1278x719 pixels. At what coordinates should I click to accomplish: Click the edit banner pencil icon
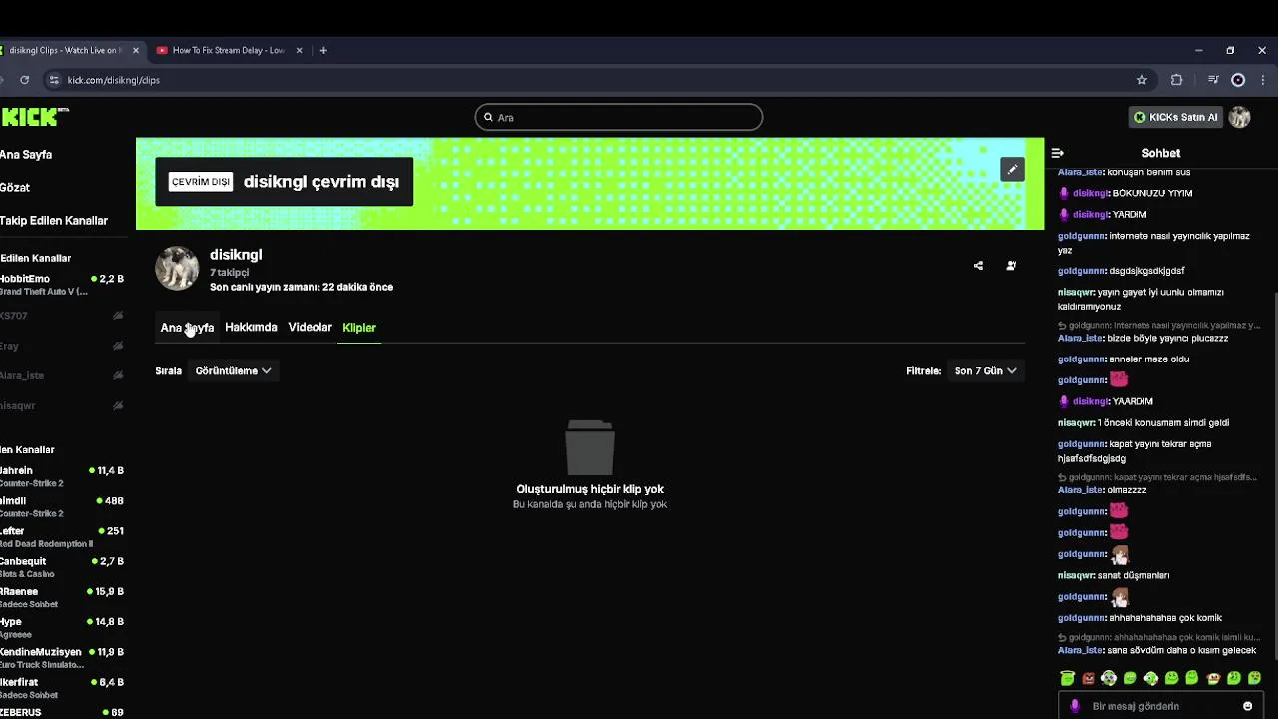(x=1012, y=169)
